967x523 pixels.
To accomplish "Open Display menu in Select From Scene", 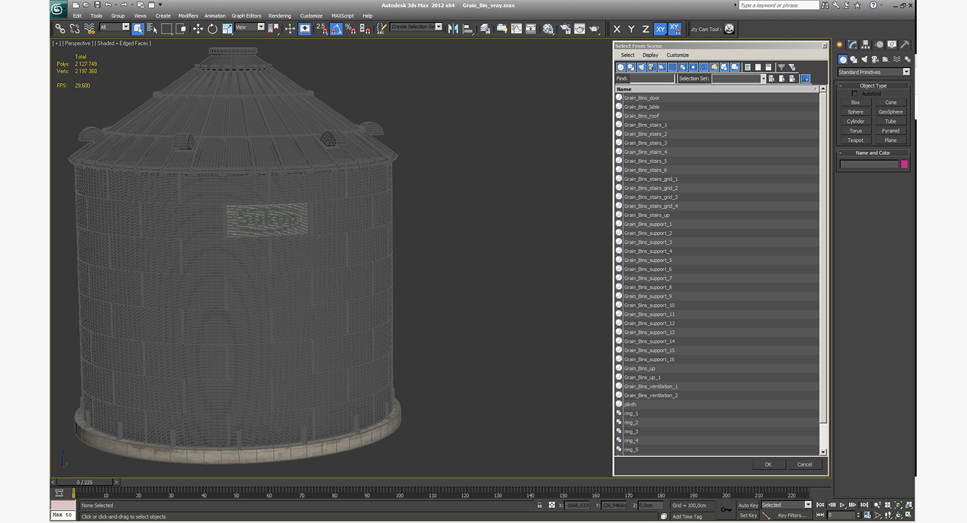I will (650, 55).
